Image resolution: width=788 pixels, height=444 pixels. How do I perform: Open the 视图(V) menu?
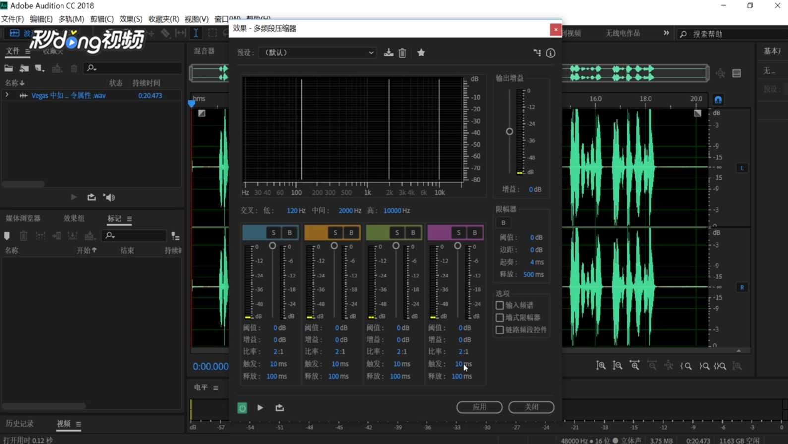pyautogui.click(x=196, y=19)
